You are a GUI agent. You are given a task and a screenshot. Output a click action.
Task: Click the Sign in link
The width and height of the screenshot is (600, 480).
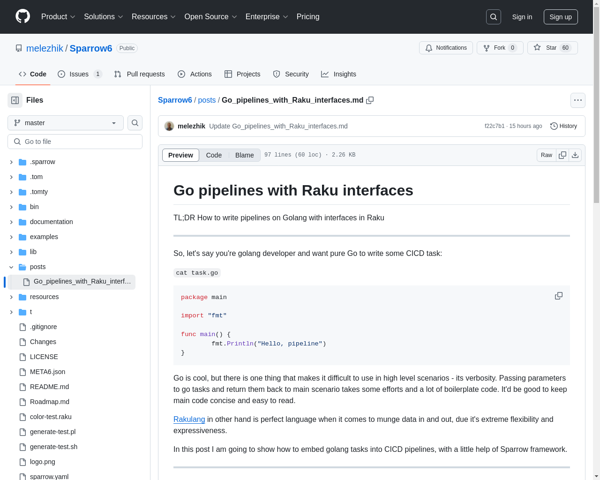click(x=522, y=17)
